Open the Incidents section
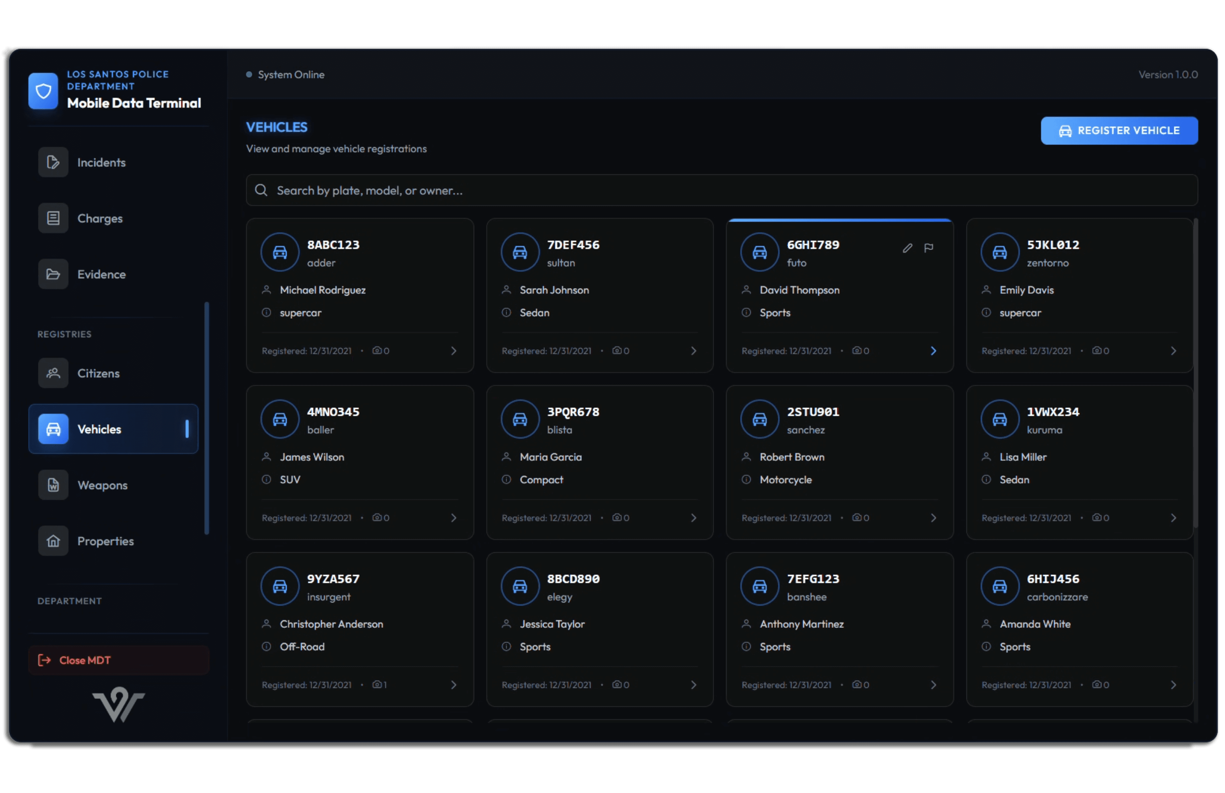1225x793 pixels. (x=113, y=162)
